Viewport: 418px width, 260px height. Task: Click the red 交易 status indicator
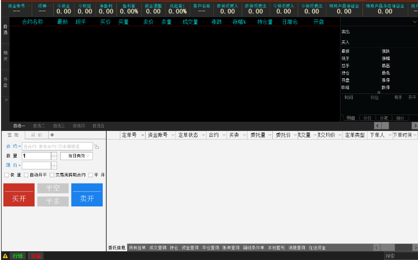[36, 256]
